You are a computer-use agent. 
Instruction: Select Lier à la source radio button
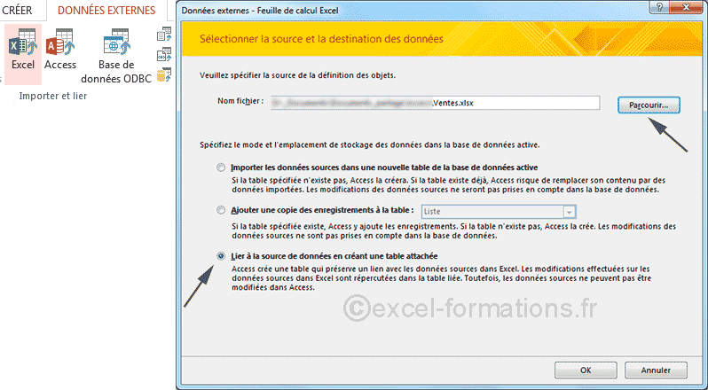pos(221,255)
